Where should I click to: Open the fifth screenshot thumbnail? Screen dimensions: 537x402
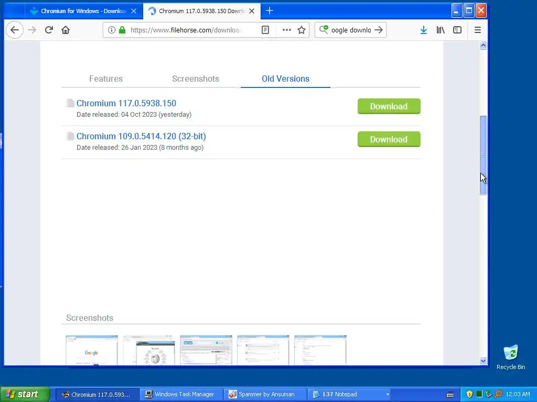tap(320, 350)
